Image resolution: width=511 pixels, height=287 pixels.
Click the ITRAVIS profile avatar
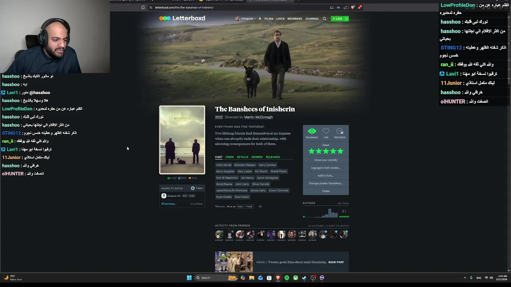pyautogui.click(x=238, y=19)
